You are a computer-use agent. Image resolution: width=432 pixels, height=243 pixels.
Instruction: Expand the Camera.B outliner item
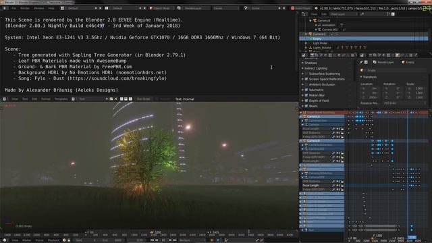[310, 20]
